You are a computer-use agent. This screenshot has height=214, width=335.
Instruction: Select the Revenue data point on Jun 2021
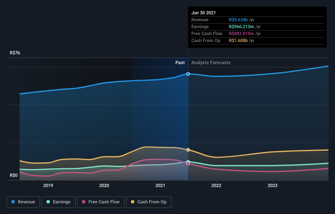pyautogui.click(x=188, y=74)
